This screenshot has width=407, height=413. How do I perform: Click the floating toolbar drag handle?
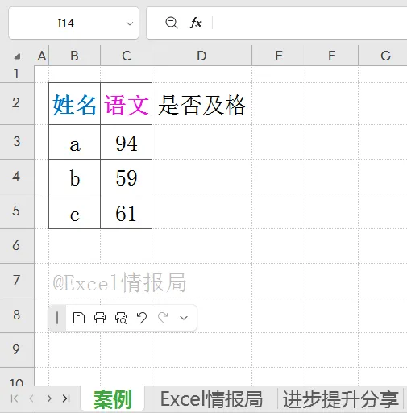(57, 318)
